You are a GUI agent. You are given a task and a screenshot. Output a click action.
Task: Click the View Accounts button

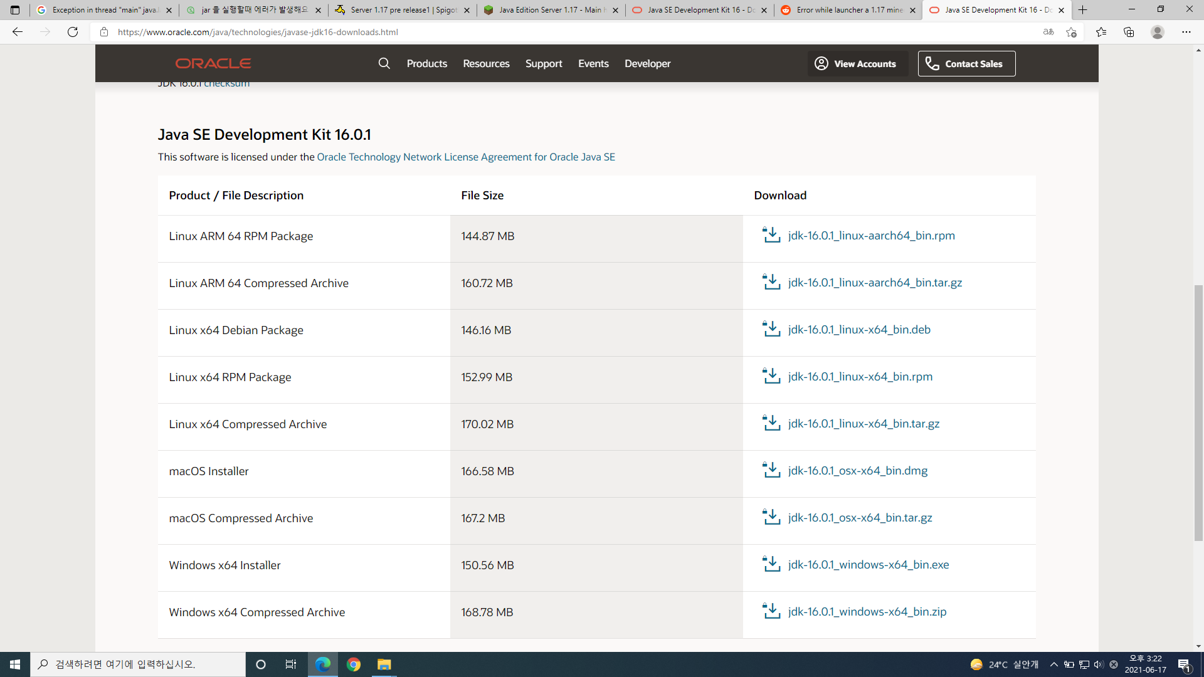857,63
